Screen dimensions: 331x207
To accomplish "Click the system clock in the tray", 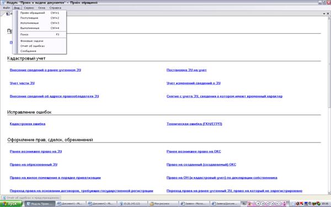I will point(325,204).
